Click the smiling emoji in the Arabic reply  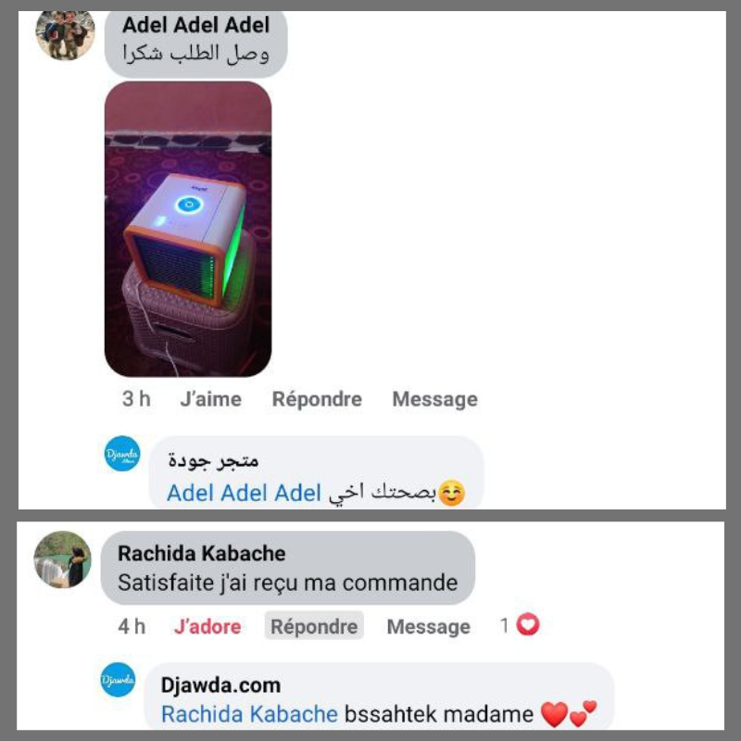(452, 493)
